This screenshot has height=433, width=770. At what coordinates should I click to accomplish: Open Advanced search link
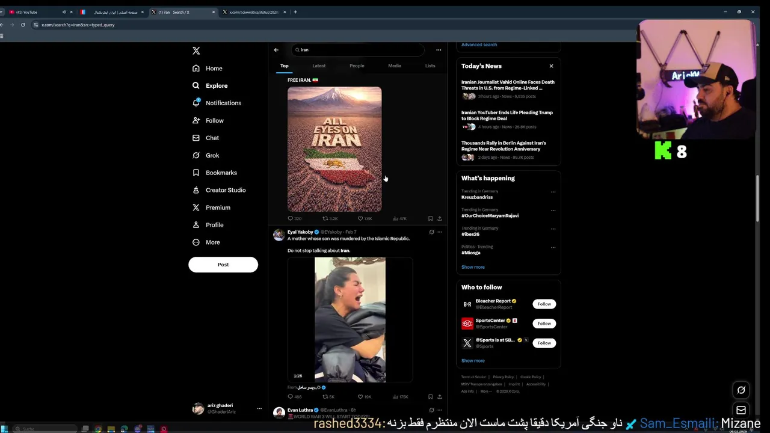[479, 45]
